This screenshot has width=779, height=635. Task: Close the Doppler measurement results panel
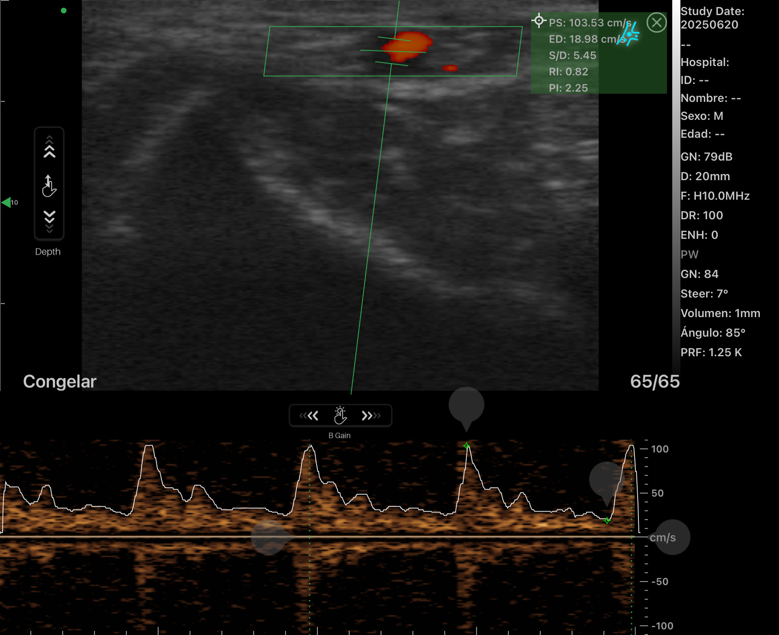(x=656, y=22)
